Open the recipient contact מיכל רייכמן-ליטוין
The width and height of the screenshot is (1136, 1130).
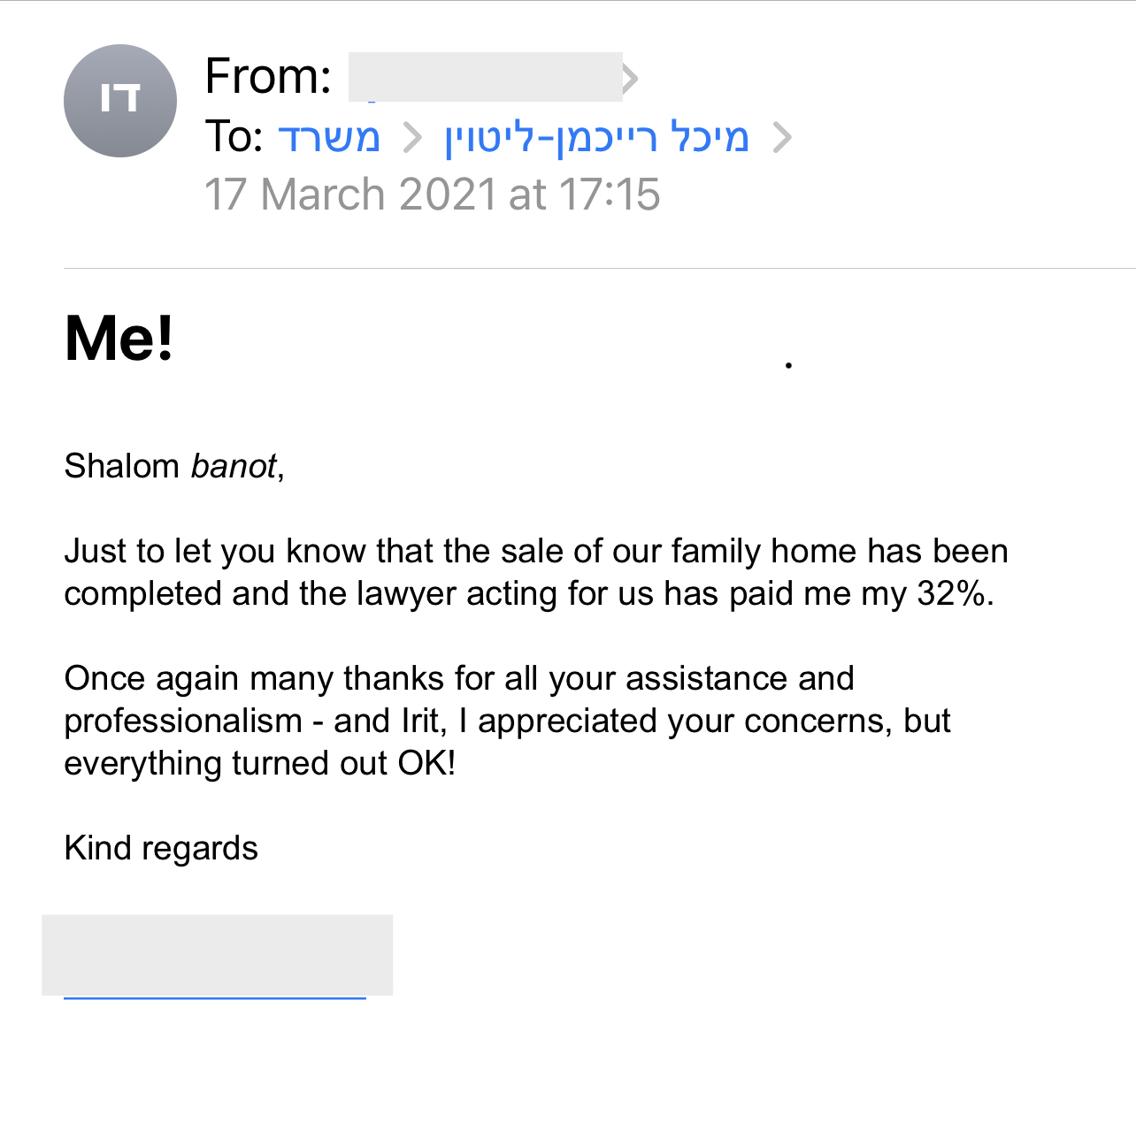click(597, 139)
